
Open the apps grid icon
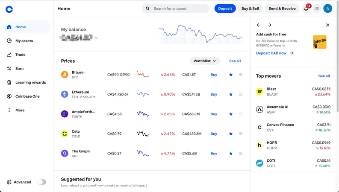click(317, 9)
